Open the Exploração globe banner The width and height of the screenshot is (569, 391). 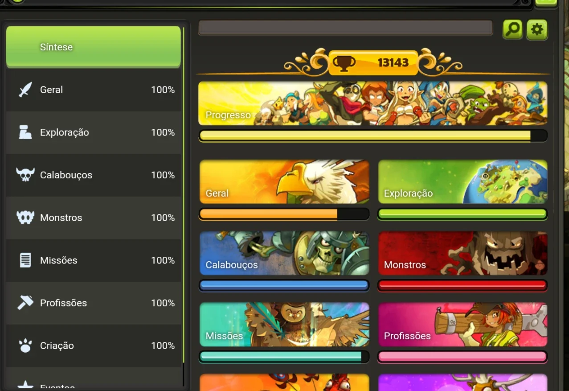pyautogui.click(x=463, y=182)
